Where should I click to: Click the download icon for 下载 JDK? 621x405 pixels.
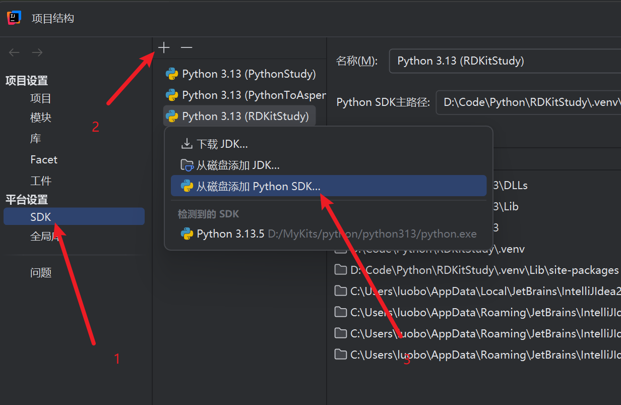(x=187, y=144)
